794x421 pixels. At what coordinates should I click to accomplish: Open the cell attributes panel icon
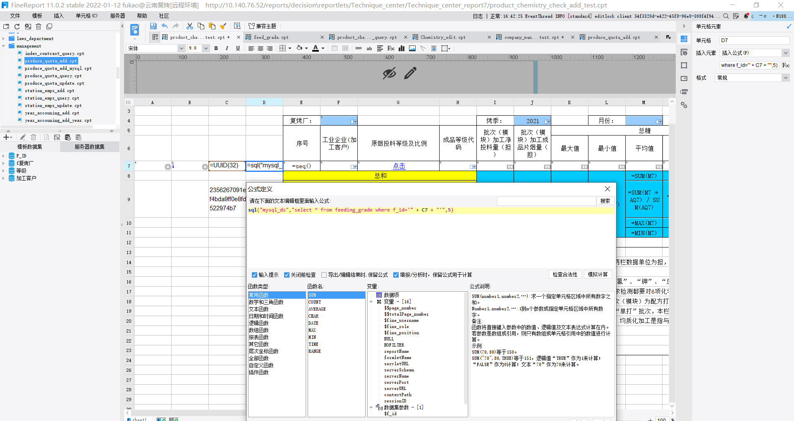[x=684, y=52]
